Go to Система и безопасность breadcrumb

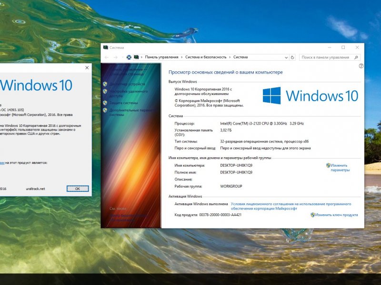[x=206, y=57]
